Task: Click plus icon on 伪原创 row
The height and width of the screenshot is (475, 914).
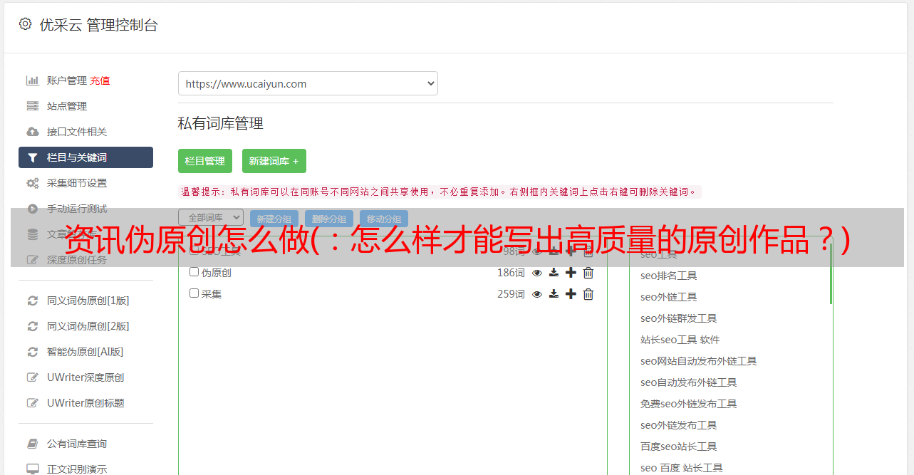Action: coord(571,273)
